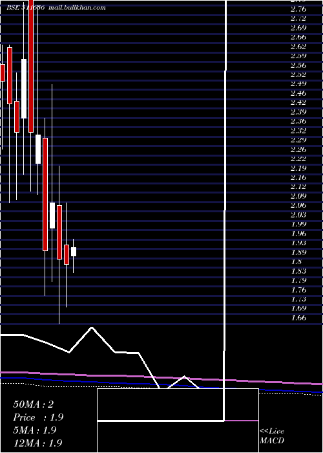Click the 2.12 price axis label
323x453 pixels.
[x=298, y=186]
